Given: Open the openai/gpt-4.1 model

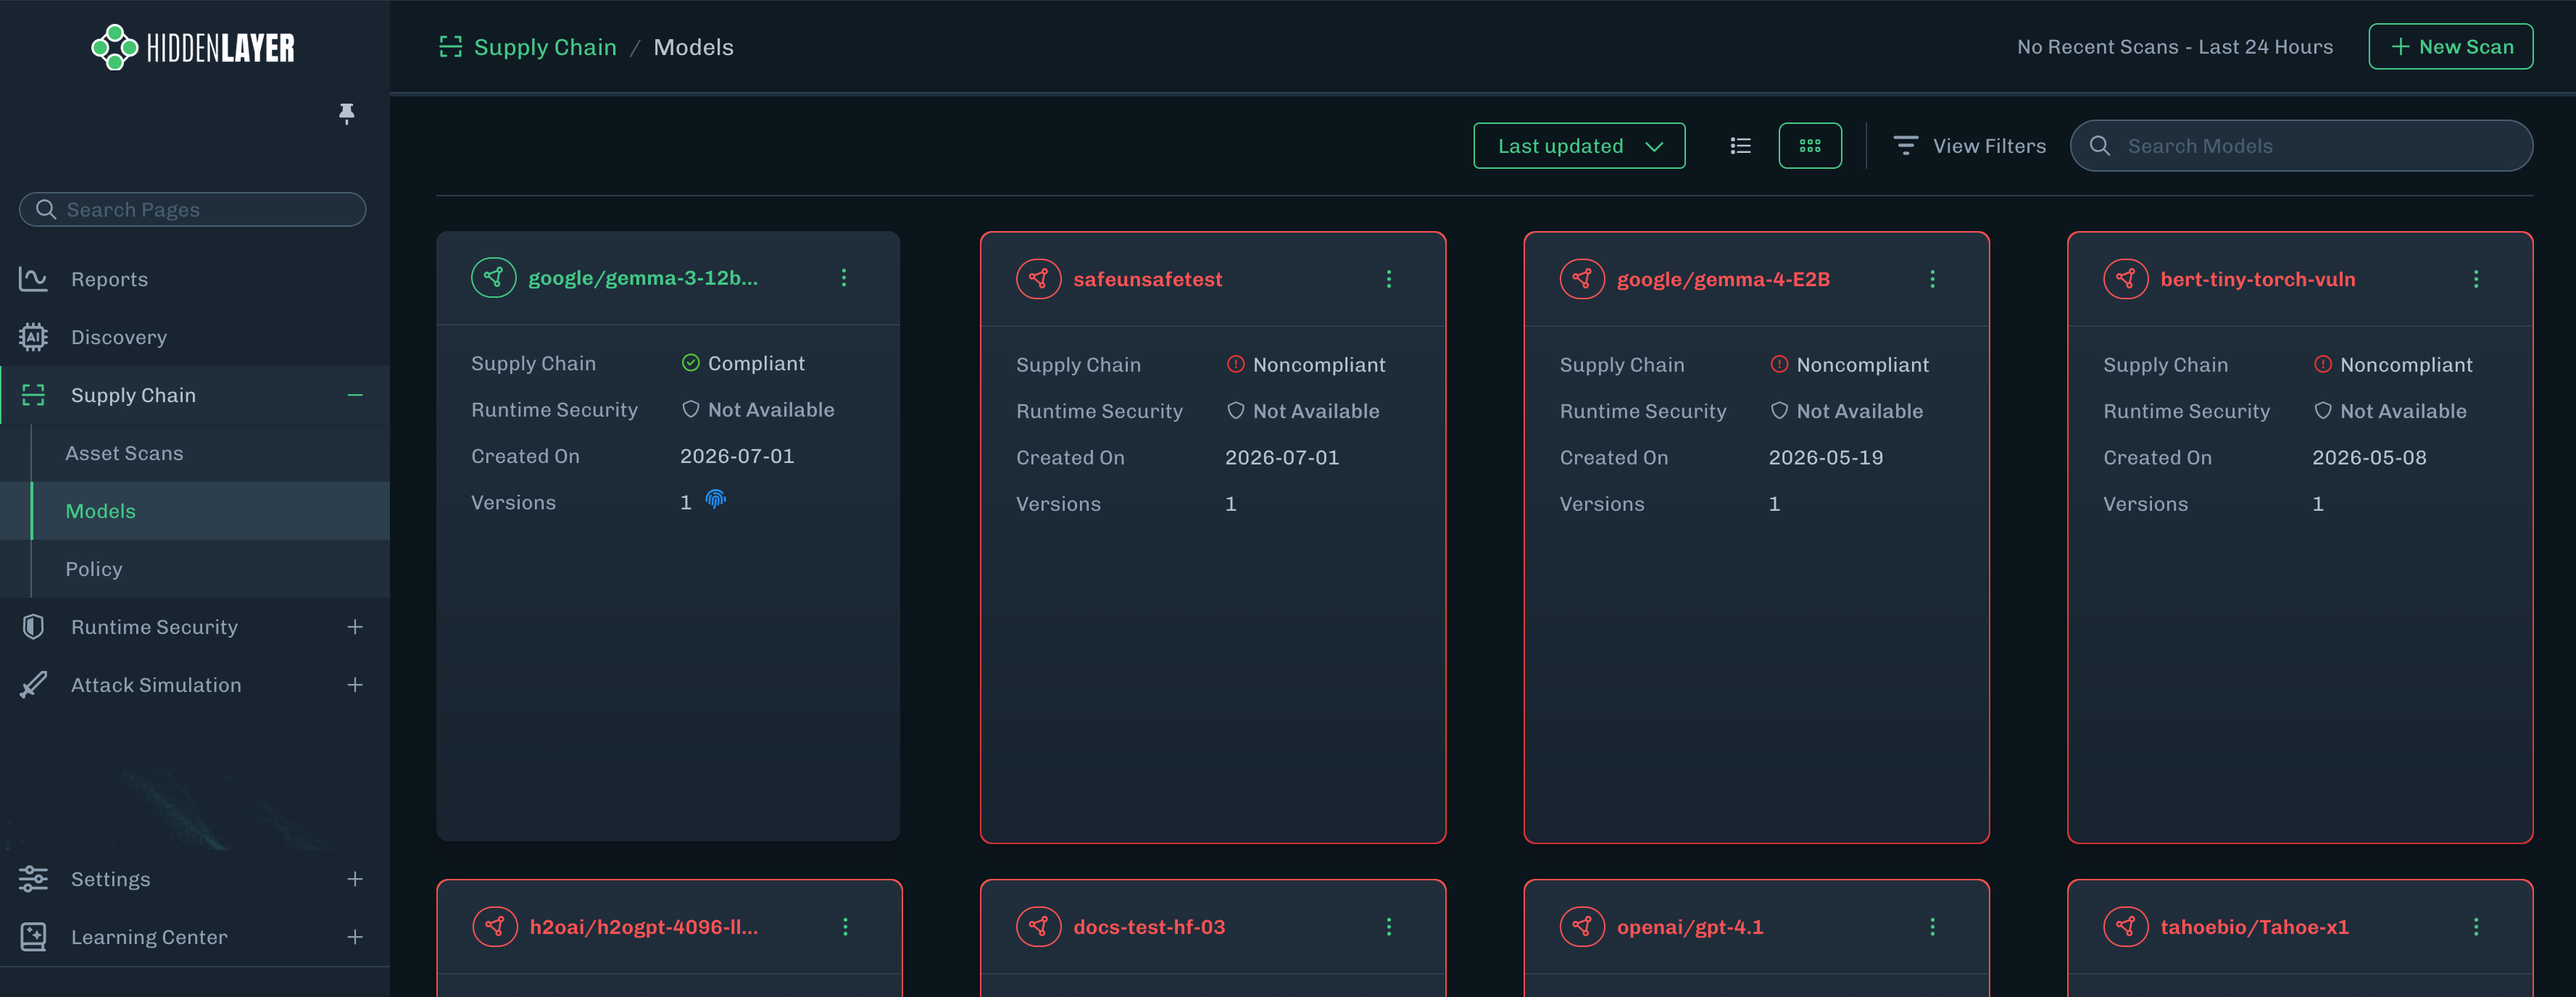Looking at the screenshot, I should tap(1690, 927).
